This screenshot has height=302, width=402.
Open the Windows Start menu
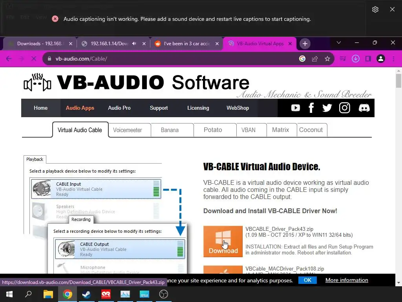click(9, 294)
